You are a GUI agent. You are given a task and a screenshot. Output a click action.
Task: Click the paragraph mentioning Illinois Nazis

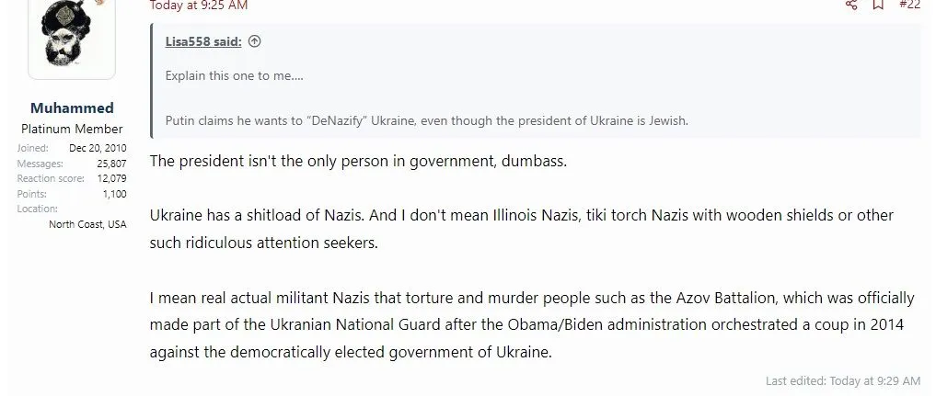pyautogui.click(x=521, y=228)
